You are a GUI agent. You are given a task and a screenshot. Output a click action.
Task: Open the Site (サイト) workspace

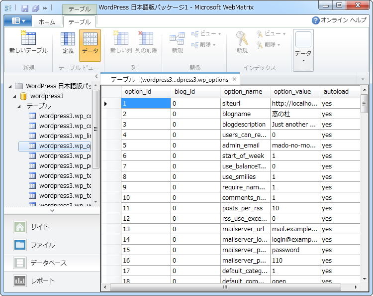coord(52,227)
